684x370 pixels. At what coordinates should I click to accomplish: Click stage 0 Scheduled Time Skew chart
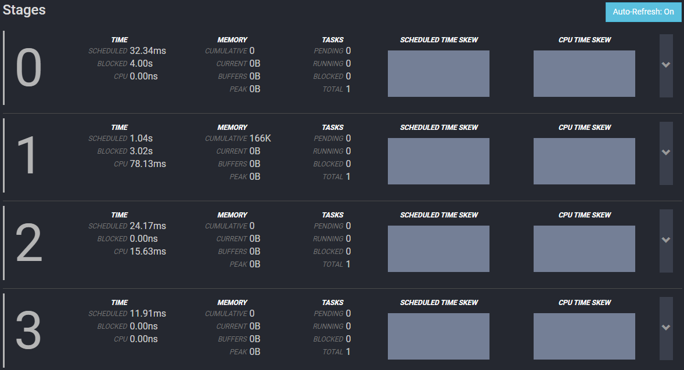point(438,74)
